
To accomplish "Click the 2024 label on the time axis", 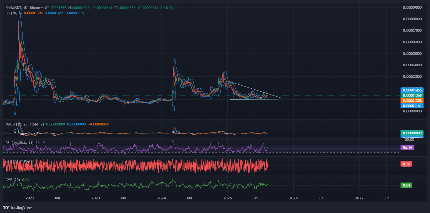I will point(162,198).
